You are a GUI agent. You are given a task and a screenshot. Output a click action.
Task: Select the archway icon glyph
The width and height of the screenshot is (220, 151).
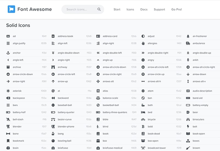tap(53, 67)
